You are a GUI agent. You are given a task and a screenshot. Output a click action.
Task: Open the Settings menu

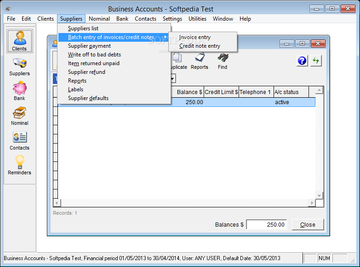click(172, 19)
